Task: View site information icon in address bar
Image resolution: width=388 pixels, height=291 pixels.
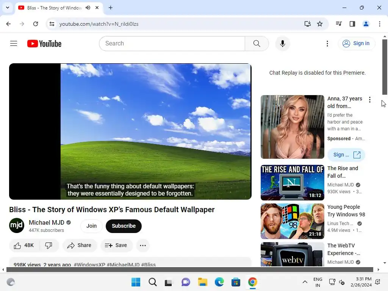Action: point(52,24)
